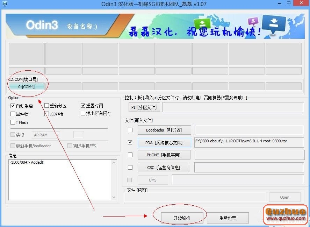Close the Odin3 window
The width and height of the screenshot is (310, 227).
point(301,3)
